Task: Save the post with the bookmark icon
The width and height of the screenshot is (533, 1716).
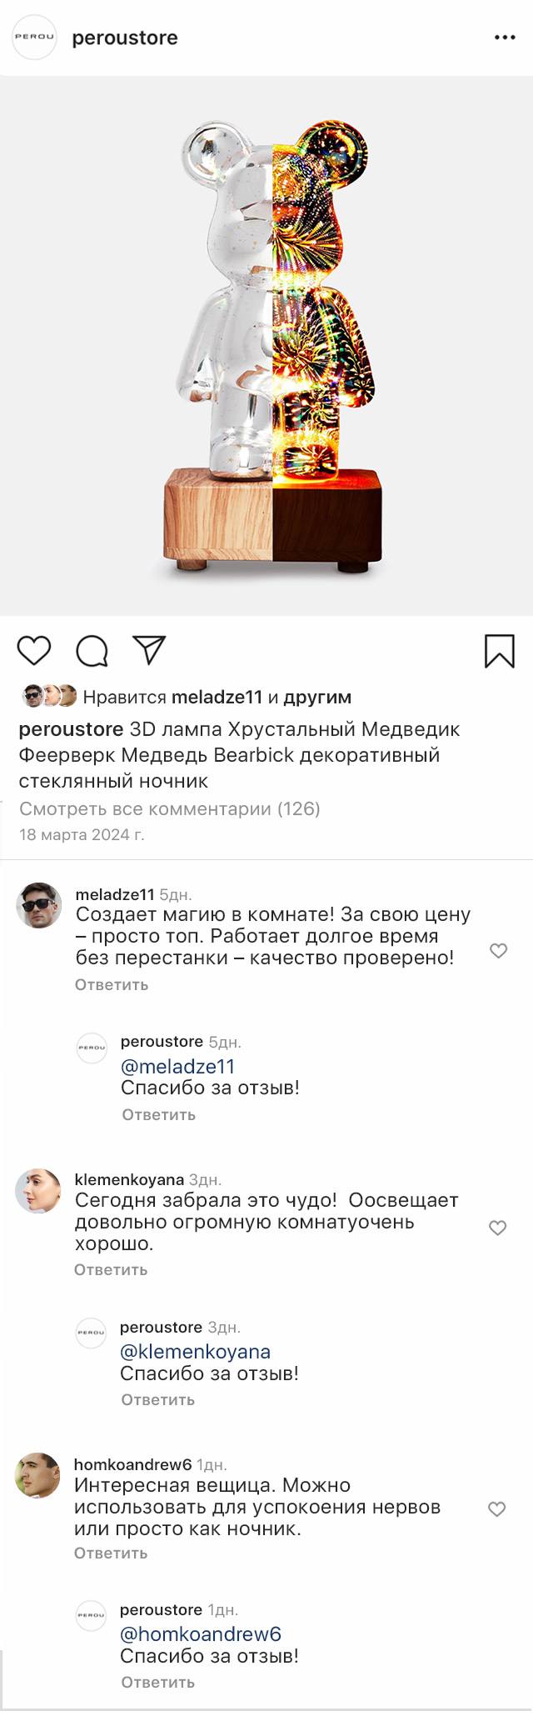Action: [x=500, y=651]
